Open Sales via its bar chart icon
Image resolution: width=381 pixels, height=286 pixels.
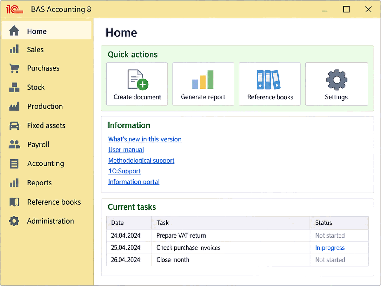click(14, 50)
